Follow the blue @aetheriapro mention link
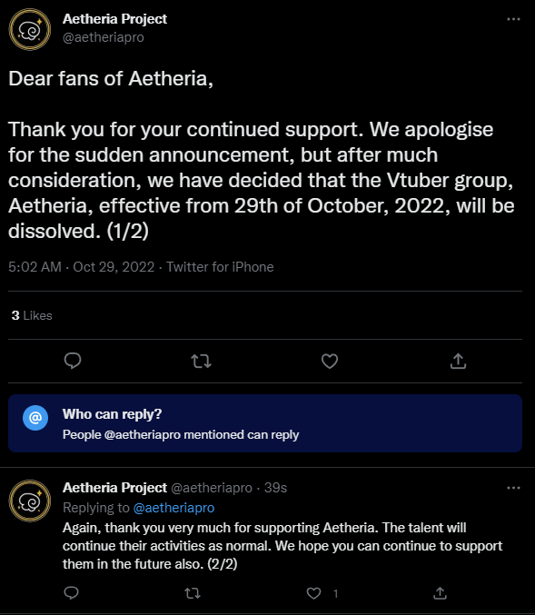 click(173, 508)
